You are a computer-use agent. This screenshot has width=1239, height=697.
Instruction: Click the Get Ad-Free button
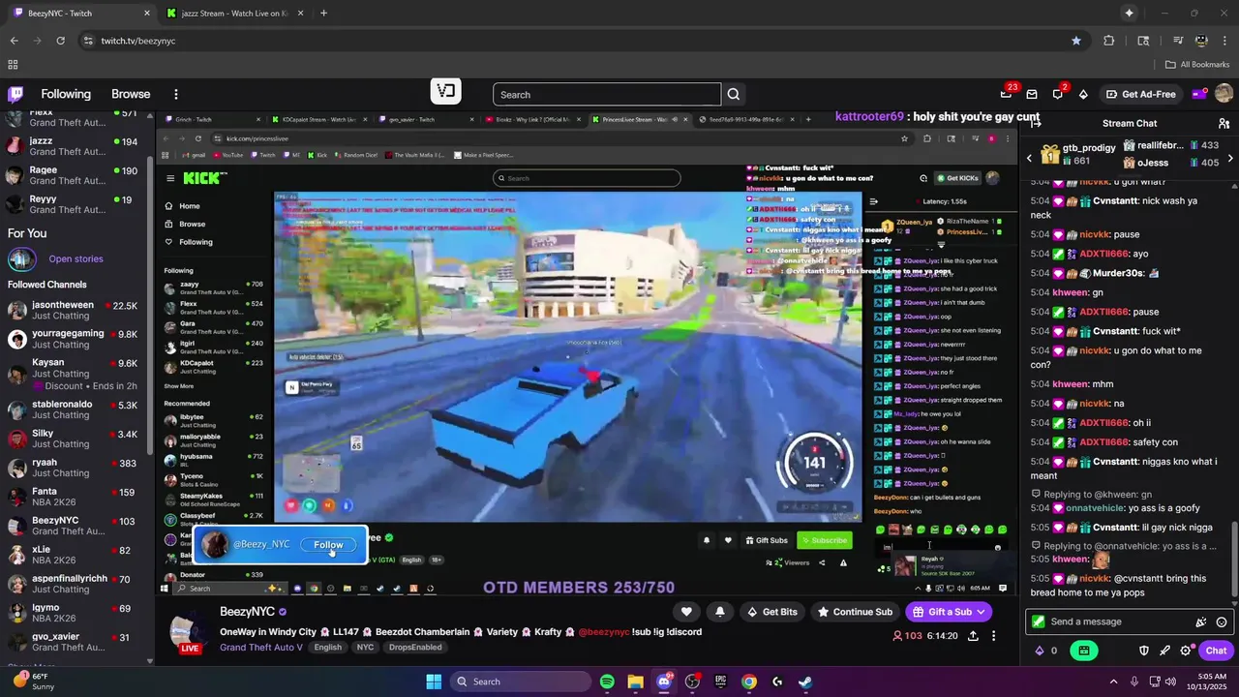coord(1140,94)
